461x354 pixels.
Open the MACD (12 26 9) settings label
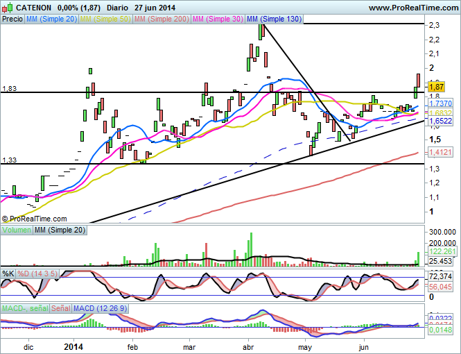(101, 308)
